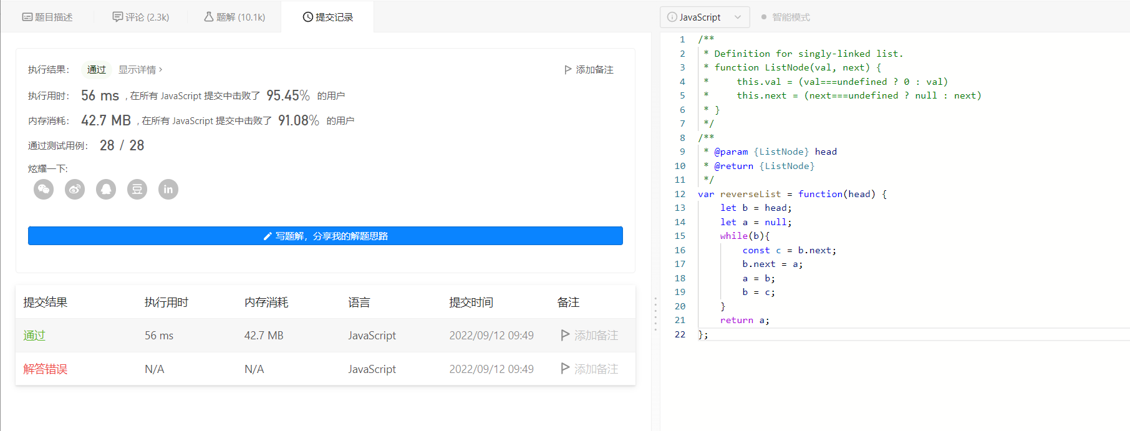
Task: Select the 提交记录 submissions tab
Action: pyautogui.click(x=328, y=17)
